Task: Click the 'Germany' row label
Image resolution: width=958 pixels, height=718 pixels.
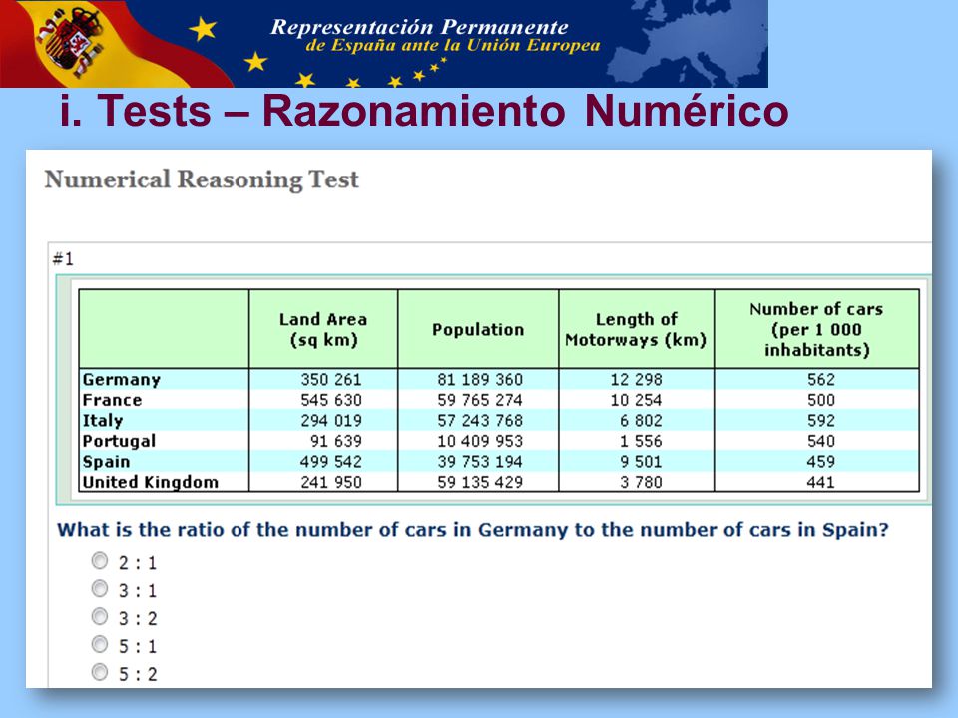Action: (121, 380)
